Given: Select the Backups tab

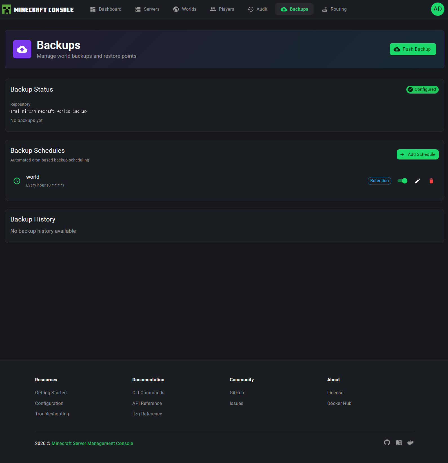Looking at the screenshot, I should point(294,9).
